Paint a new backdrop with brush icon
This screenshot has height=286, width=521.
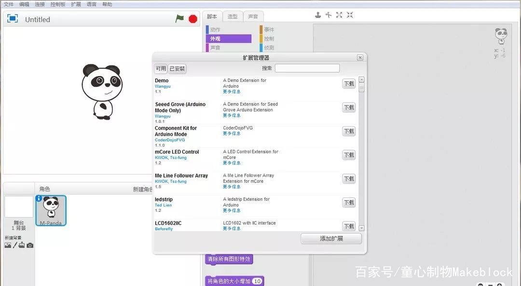[15, 245]
